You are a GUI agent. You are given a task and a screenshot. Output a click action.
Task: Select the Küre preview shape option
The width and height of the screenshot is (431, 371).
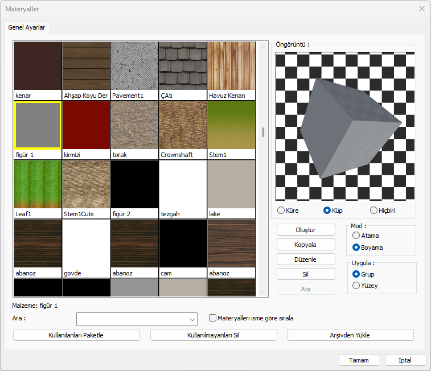pyautogui.click(x=281, y=211)
